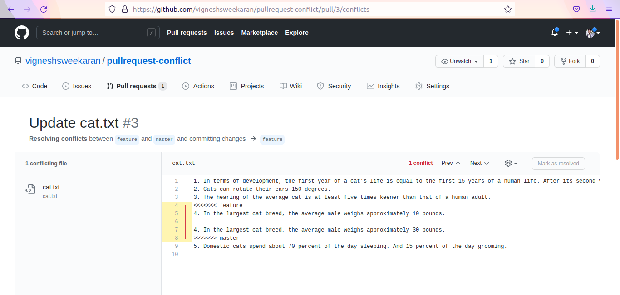Open Explore in top navigation

(297, 33)
